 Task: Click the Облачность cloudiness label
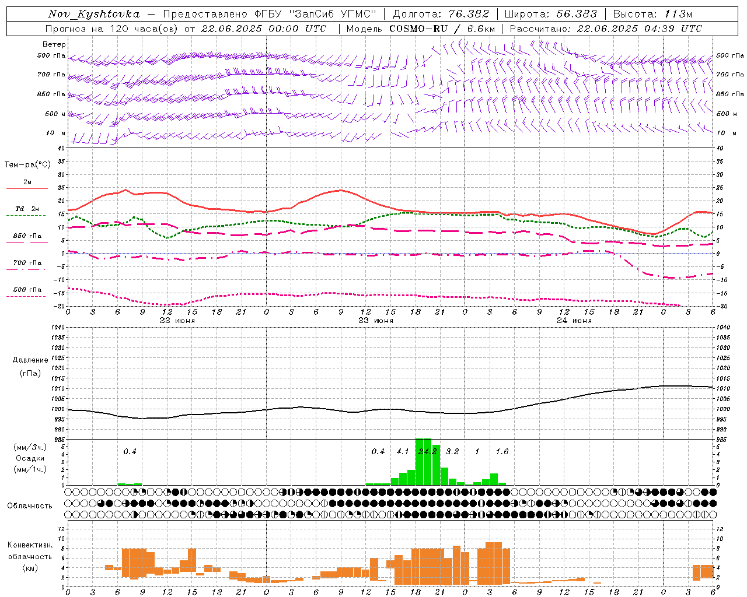(30, 505)
